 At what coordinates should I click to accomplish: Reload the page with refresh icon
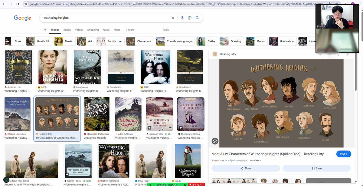[x=18, y=4]
